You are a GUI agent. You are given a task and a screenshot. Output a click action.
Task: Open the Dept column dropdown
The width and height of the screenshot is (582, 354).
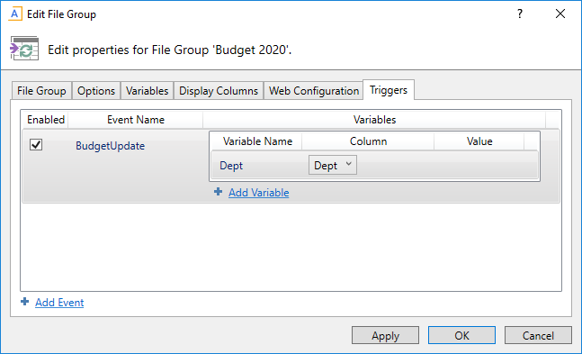[333, 165]
